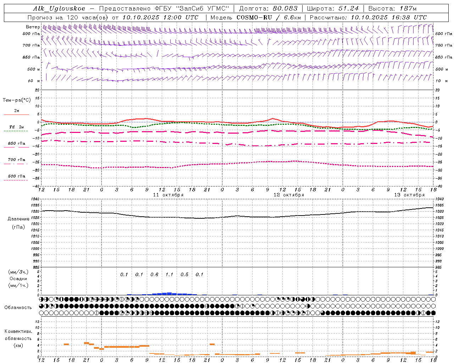Click the Долгота: 80.083 value
This screenshot has width=454, height=363.
click(x=268, y=9)
